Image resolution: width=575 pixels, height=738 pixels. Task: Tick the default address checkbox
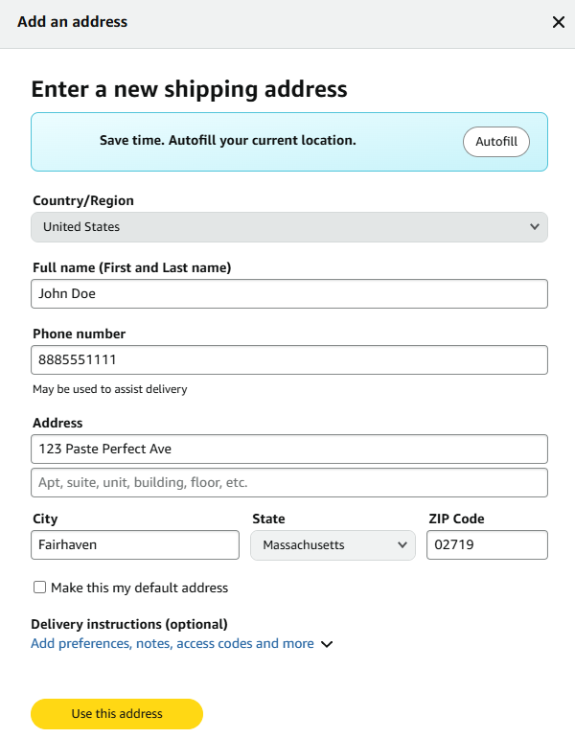(x=39, y=588)
